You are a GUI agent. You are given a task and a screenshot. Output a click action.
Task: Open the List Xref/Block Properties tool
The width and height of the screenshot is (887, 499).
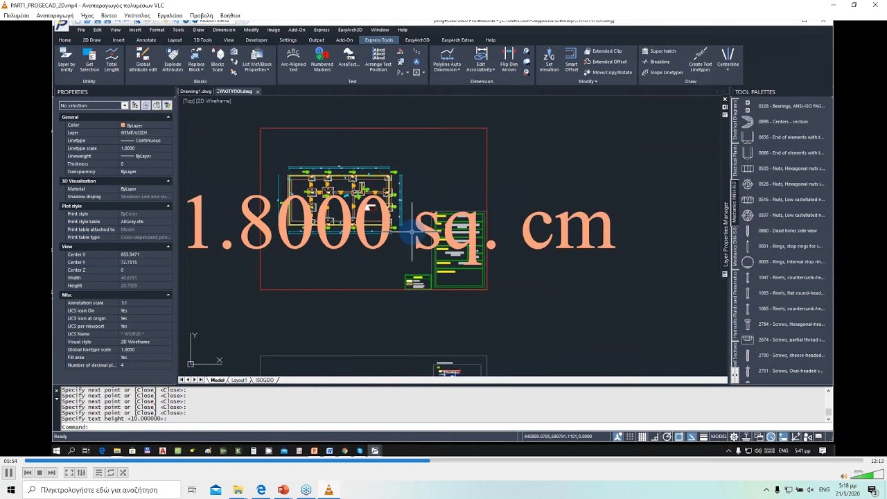256,60
